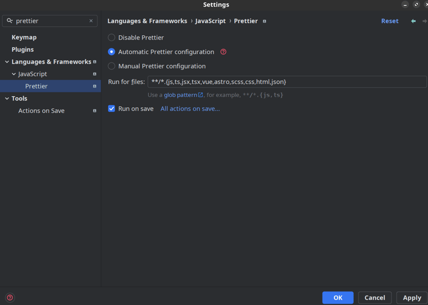This screenshot has height=305, width=428.
Task: Collapse the Tools tree node
Action: click(x=7, y=98)
